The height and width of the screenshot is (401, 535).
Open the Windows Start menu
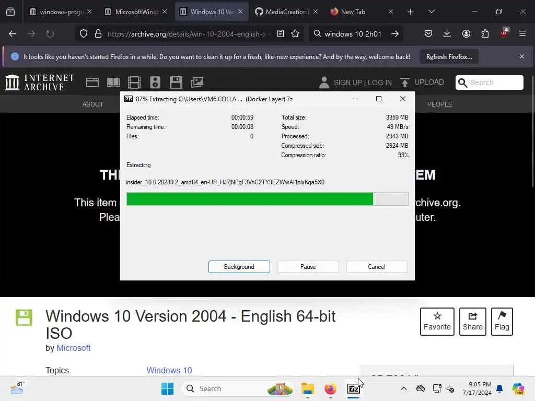[x=167, y=388]
